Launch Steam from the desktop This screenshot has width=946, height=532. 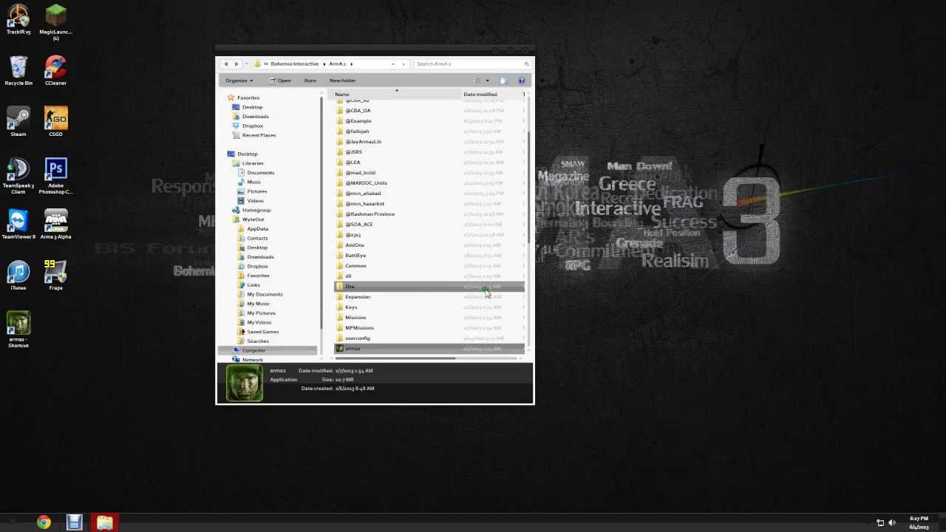click(18, 122)
